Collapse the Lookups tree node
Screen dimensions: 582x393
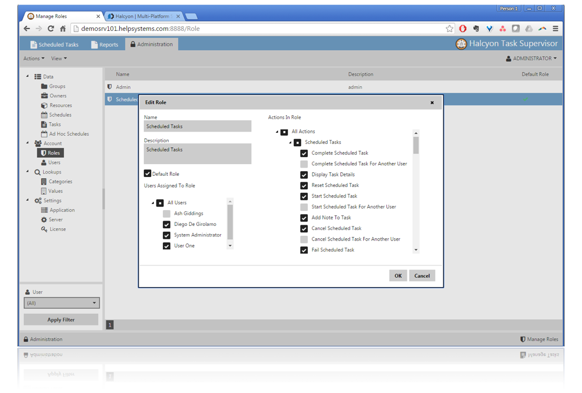pos(27,171)
